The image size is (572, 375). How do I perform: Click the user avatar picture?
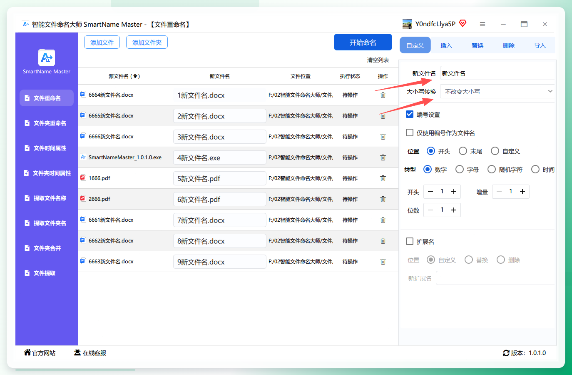(x=407, y=24)
